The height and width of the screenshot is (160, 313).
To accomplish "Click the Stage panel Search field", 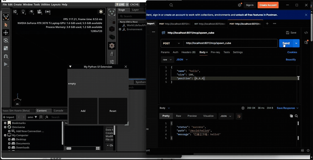I will coord(132,16).
